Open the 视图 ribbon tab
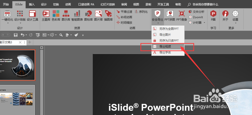This screenshot has width=252, height=115. tap(136, 4)
